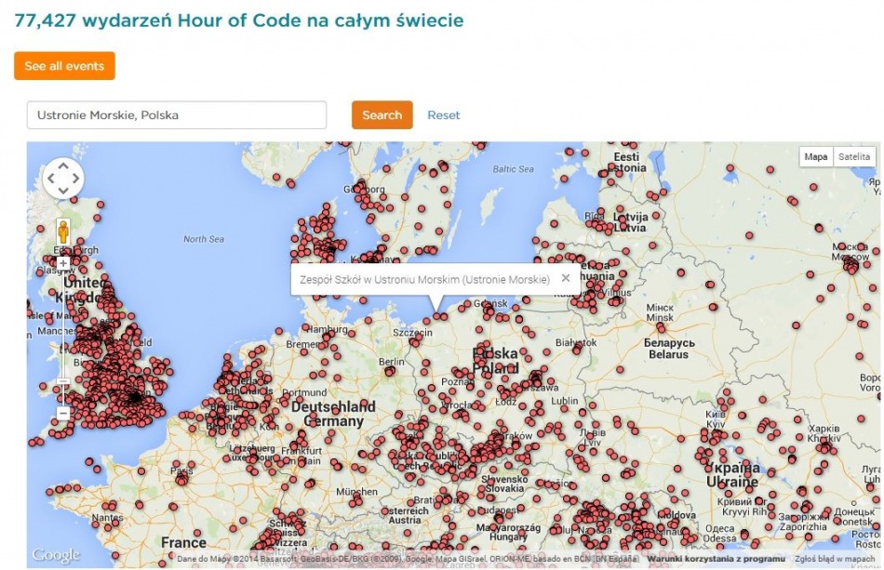Click the See all events button
This screenshot has height=570, width=884.
coord(64,66)
